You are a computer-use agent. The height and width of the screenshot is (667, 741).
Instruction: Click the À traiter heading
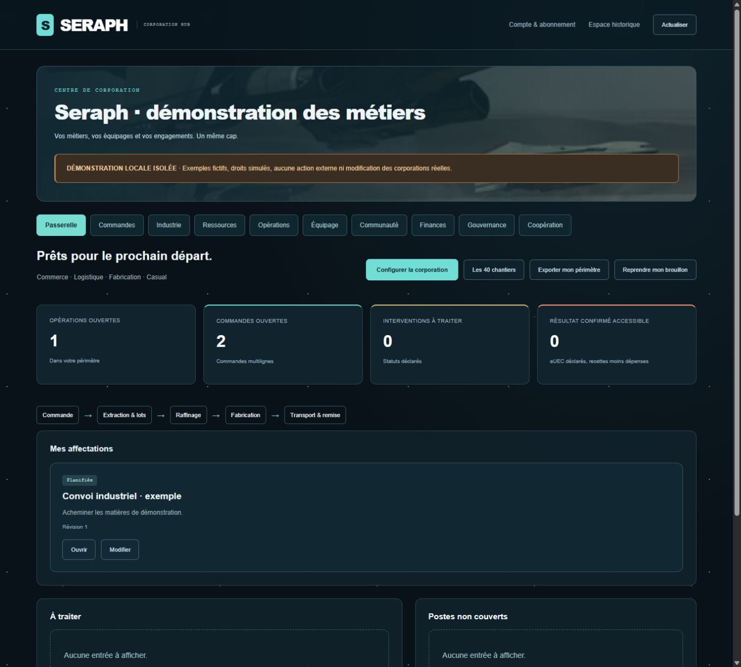[x=65, y=617]
